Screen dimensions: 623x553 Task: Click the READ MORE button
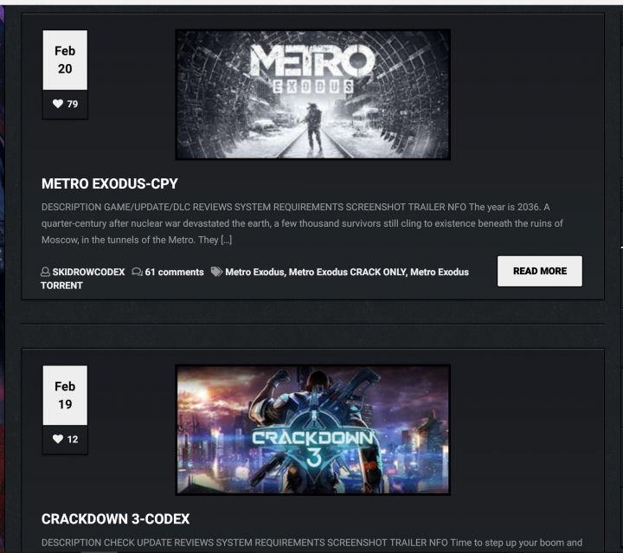pos(540,271)
